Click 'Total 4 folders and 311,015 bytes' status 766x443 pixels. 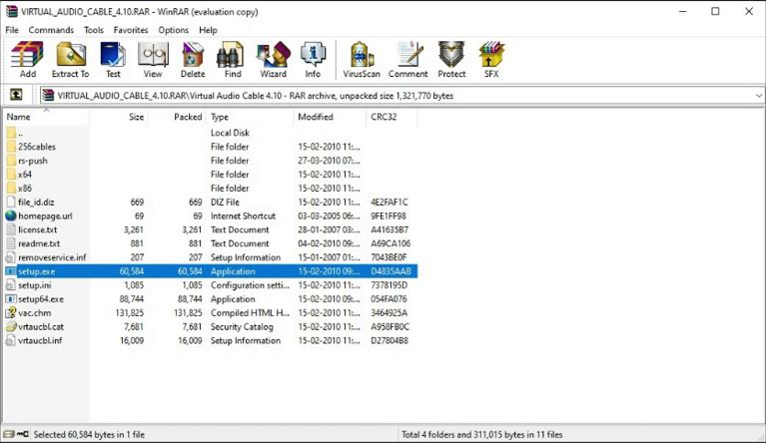point(482,434)
